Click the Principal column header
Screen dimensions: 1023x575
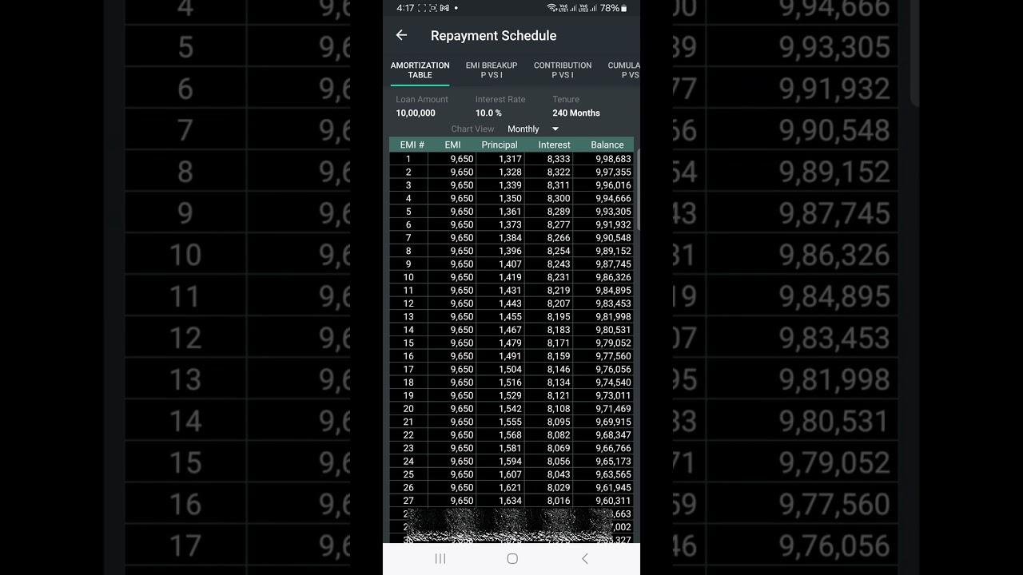[500, 145]
